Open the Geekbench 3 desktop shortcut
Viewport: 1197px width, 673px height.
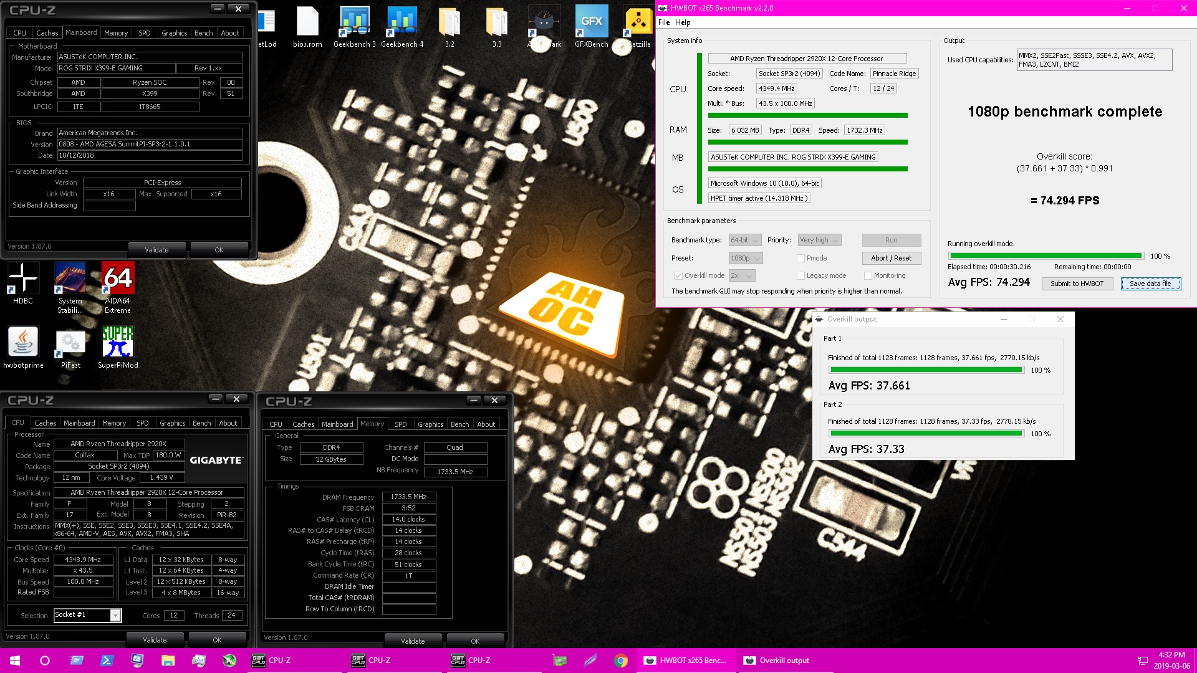click(355, 27)
